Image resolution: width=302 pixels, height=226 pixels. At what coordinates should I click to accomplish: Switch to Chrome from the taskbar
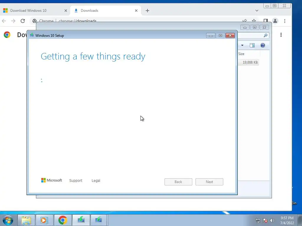(x=63, y=220)
